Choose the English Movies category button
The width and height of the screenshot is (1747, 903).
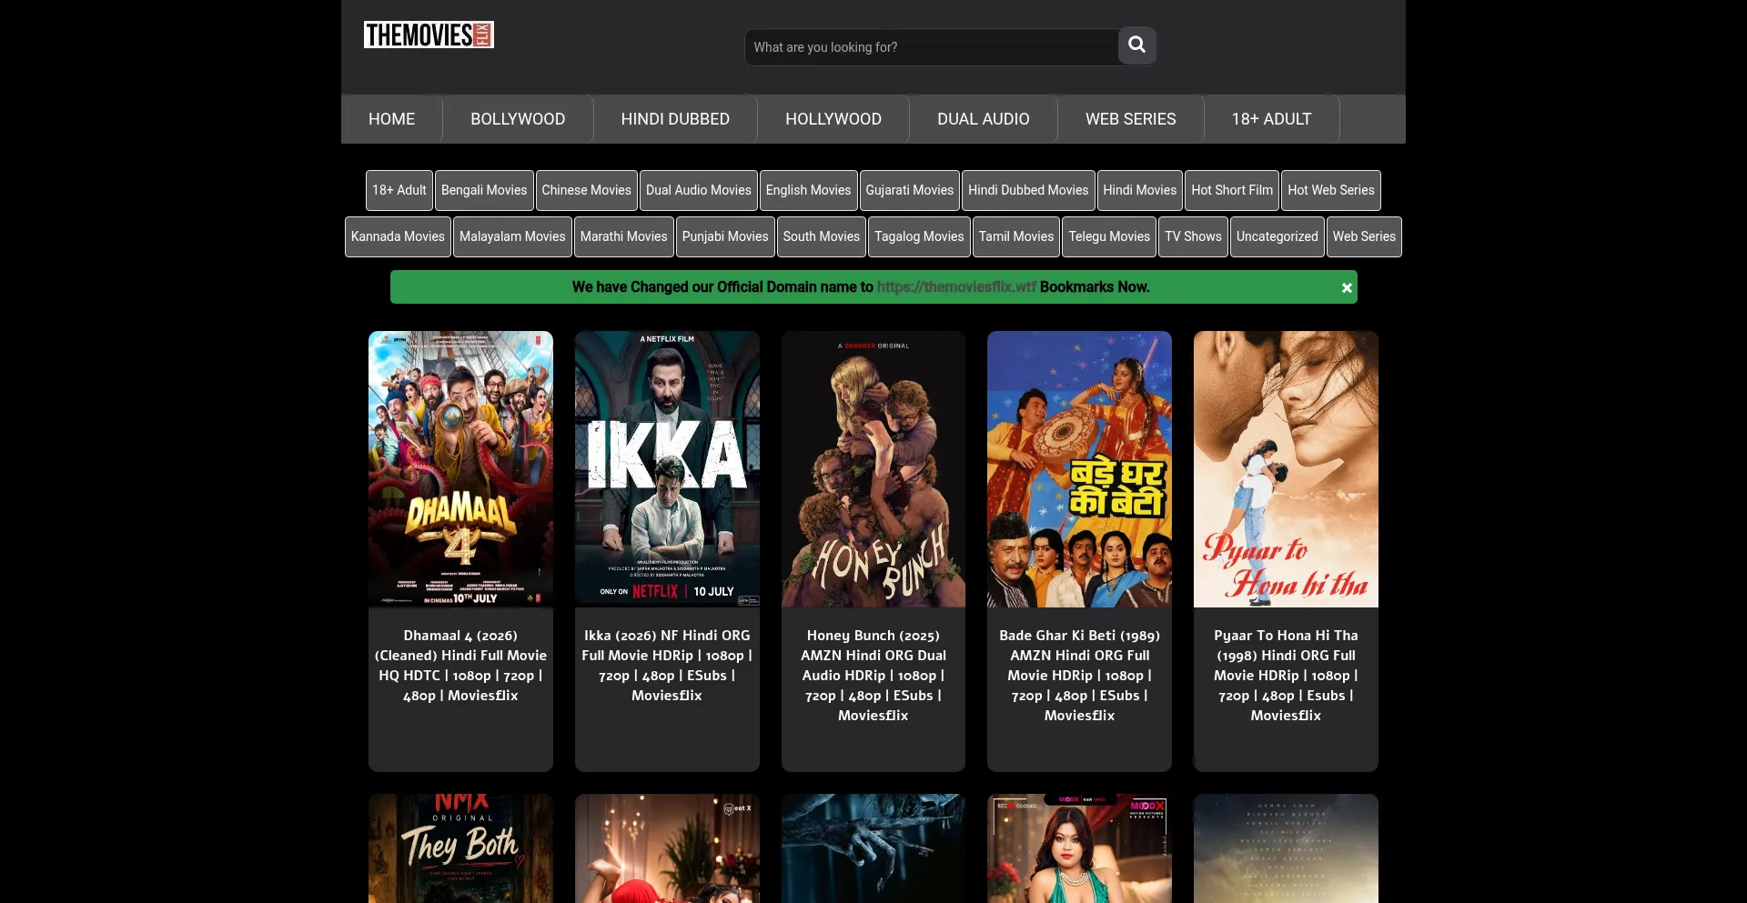(x=808, y=190)
